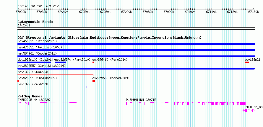Screen dimensions: 263x127
Task: Select the nsv470651 (Jakobsson2008) variant bar
Action: click(x=136, y=50)
